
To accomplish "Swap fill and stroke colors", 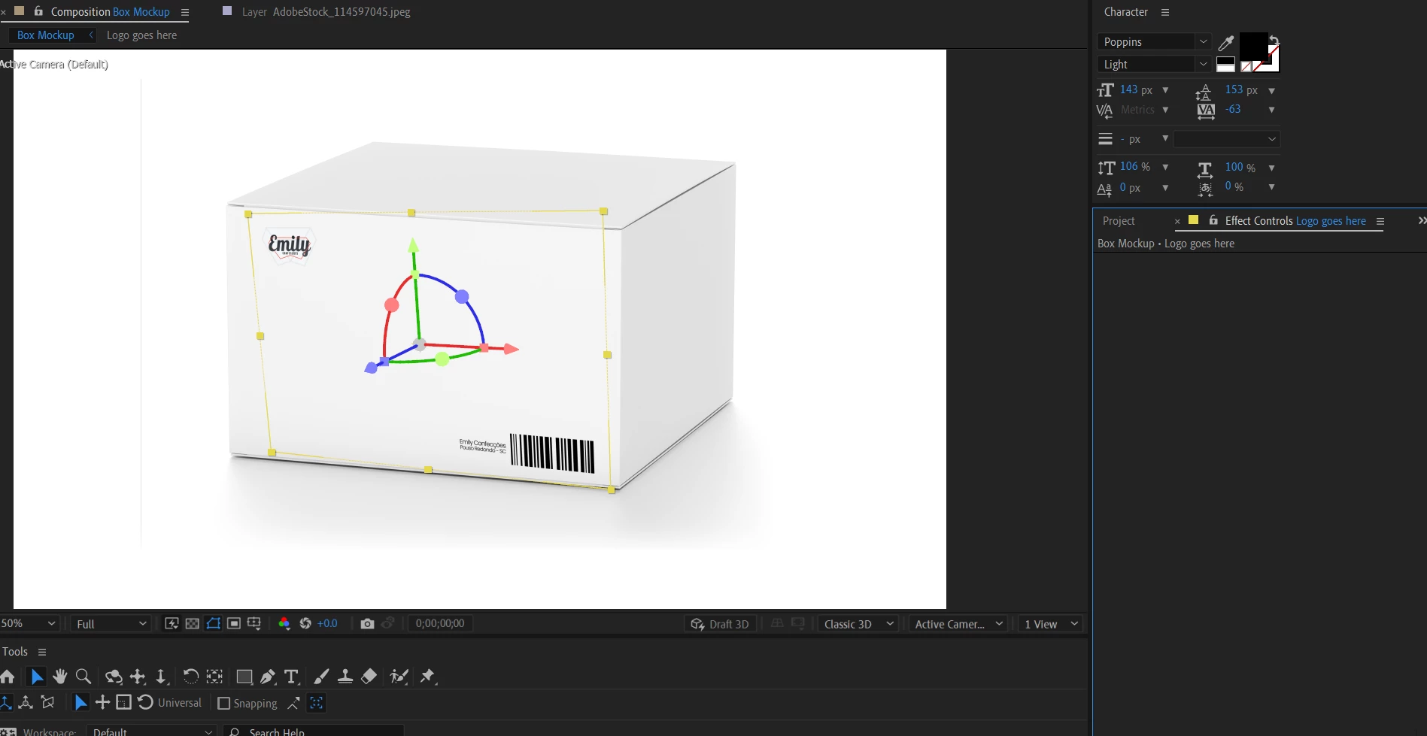I will pyautogui.click(x=1274, y=40).
